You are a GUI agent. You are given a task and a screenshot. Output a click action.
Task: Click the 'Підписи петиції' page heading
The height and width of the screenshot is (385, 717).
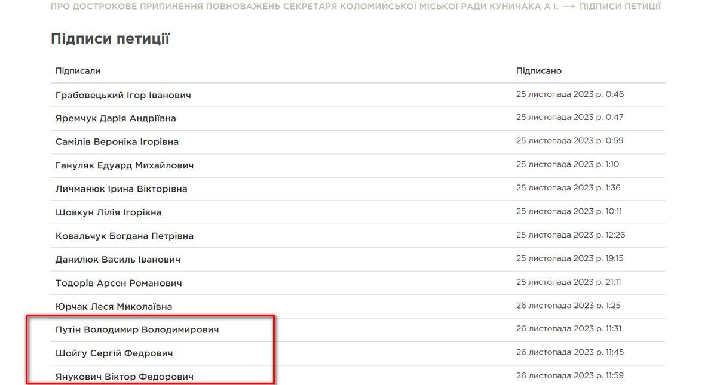pyautogui.click(x=111, y=39)
